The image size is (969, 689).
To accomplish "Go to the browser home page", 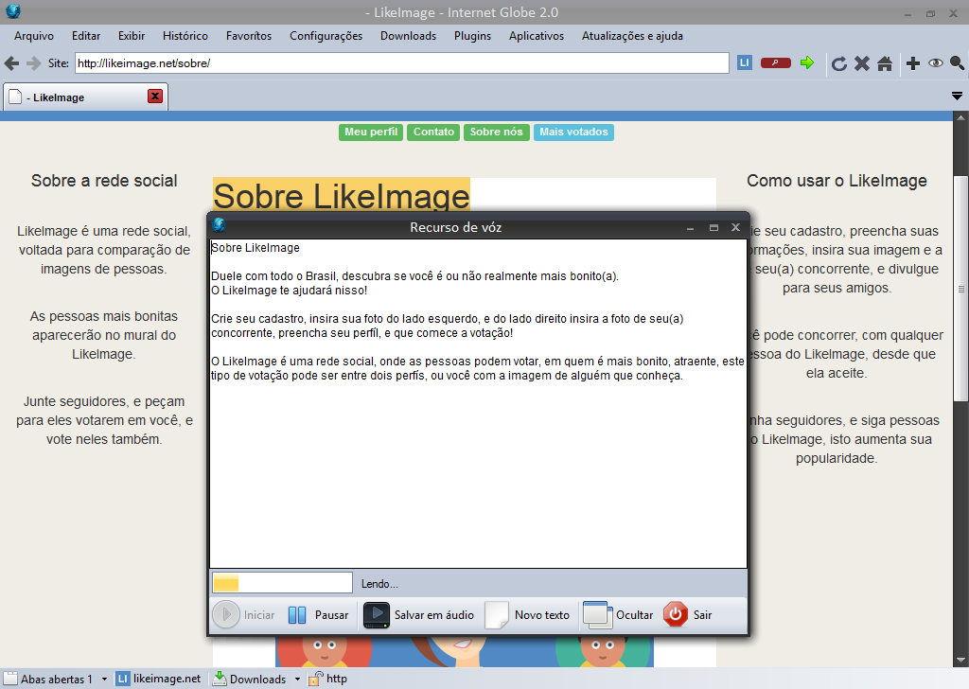I will pyautogui.click(x=885, y=62).
